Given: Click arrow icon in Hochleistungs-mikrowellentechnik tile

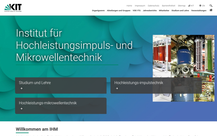Looking at the screenshot, I should click(x=21, y=108).
